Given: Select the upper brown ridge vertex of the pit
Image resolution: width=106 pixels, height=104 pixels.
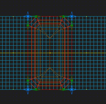Looking at the screenshot, I should point(50,38).
